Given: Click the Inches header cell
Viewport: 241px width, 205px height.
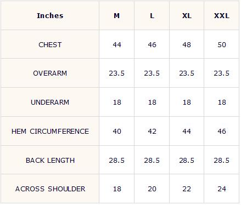Looking at the screenshot, I should 50,16.
